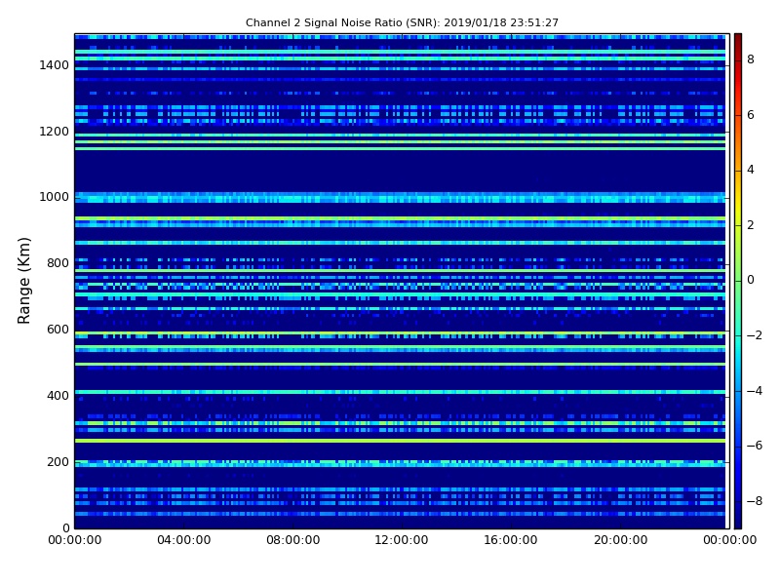Click the 12:00:00 time axis label

coord(402,540)
